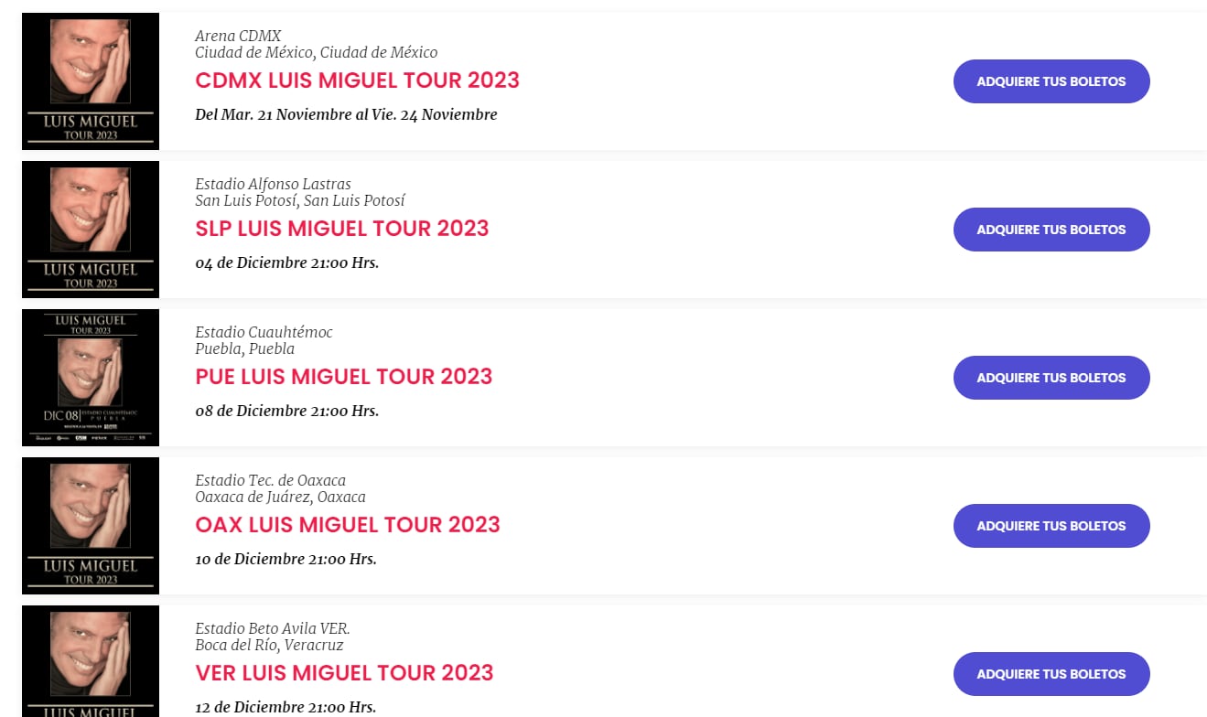Select the Puebla DIC 08 poster thumbnail

point(91,378)
